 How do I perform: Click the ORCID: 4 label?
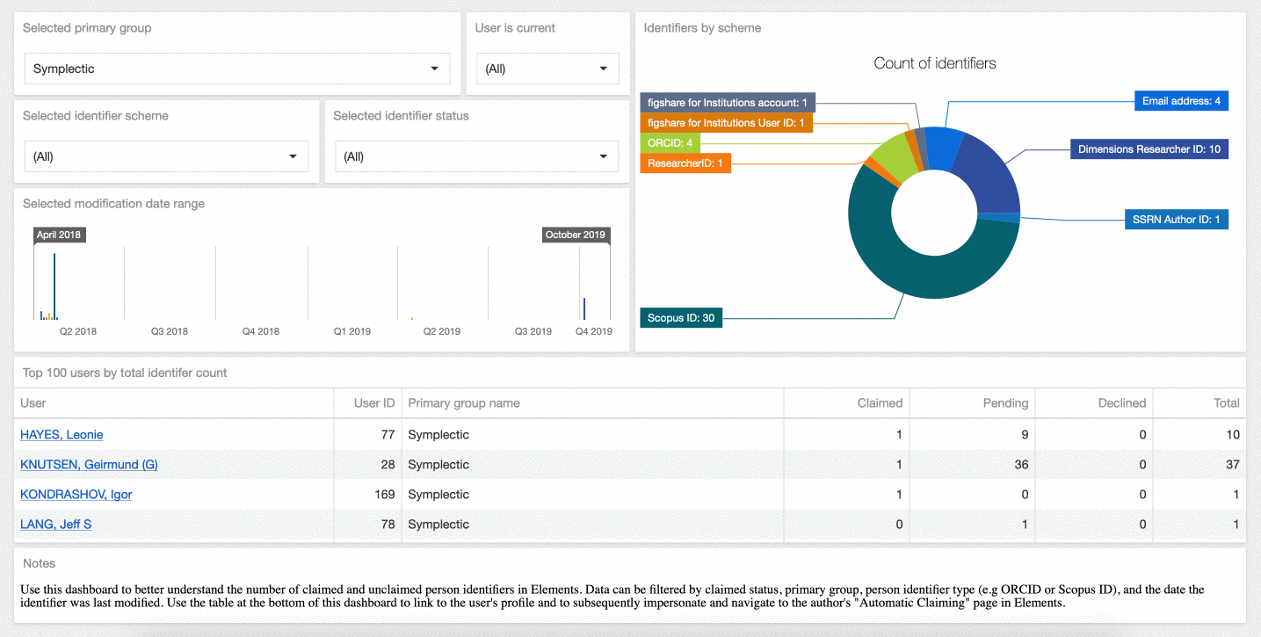[x=670, y=143]
